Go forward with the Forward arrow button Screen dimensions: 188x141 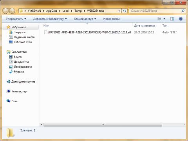click(x=12, y=11)
